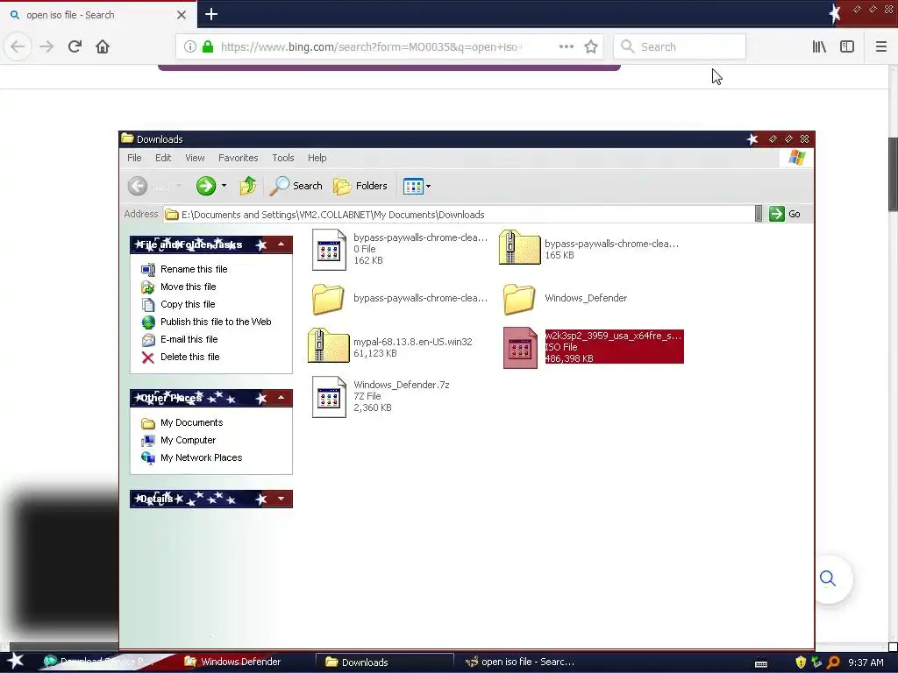Viewport: 898px width, 673px height.
Task: Open the Tools menu
Action: click(x=283, y=158)
